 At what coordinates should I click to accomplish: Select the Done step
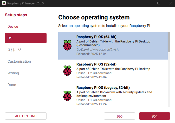[12, 85]
